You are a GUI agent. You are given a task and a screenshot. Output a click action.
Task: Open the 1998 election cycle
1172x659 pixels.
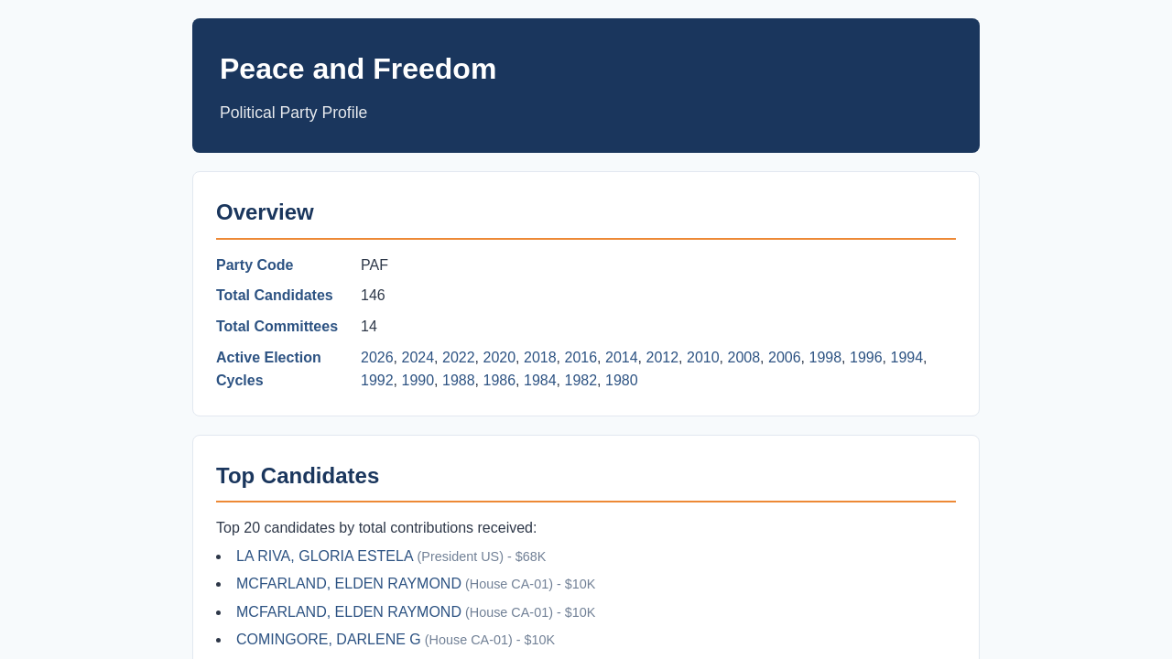tap(825, 358)
